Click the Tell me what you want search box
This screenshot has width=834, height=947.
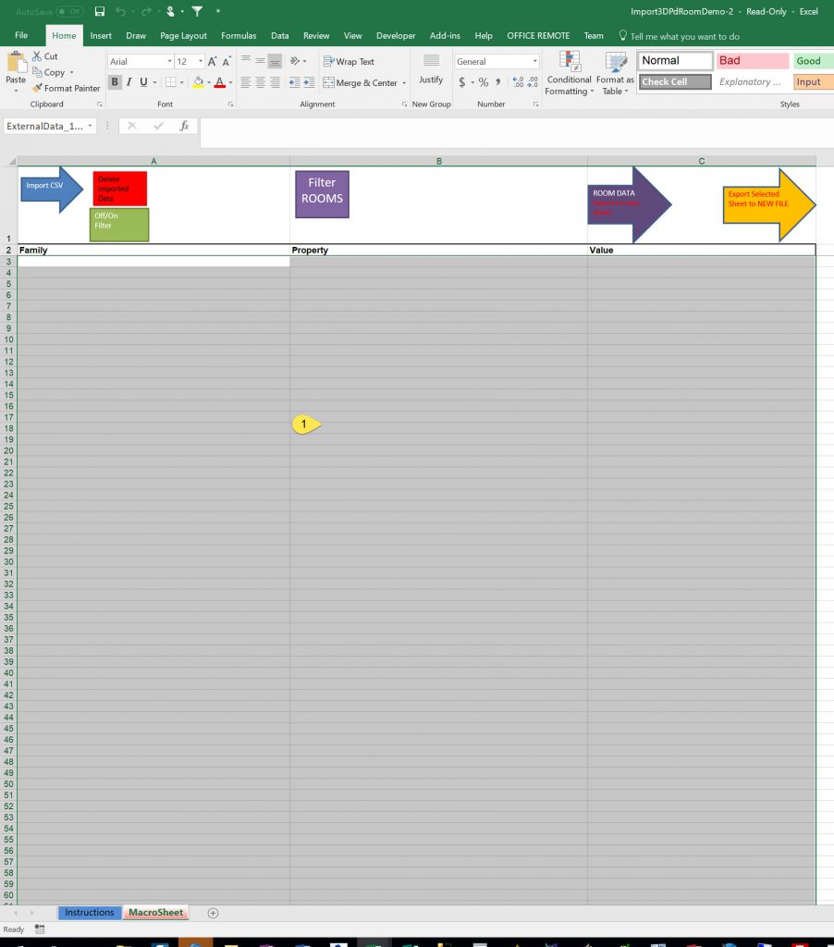click(x=684, y=36)
